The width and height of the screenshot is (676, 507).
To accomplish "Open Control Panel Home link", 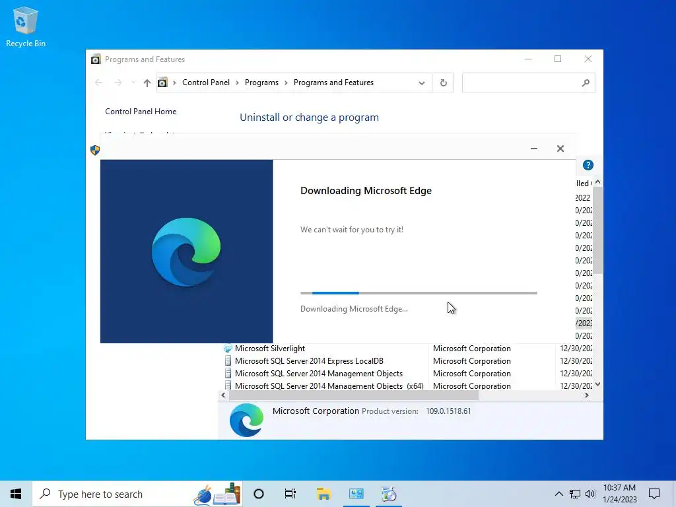I will tap(141, 111).
